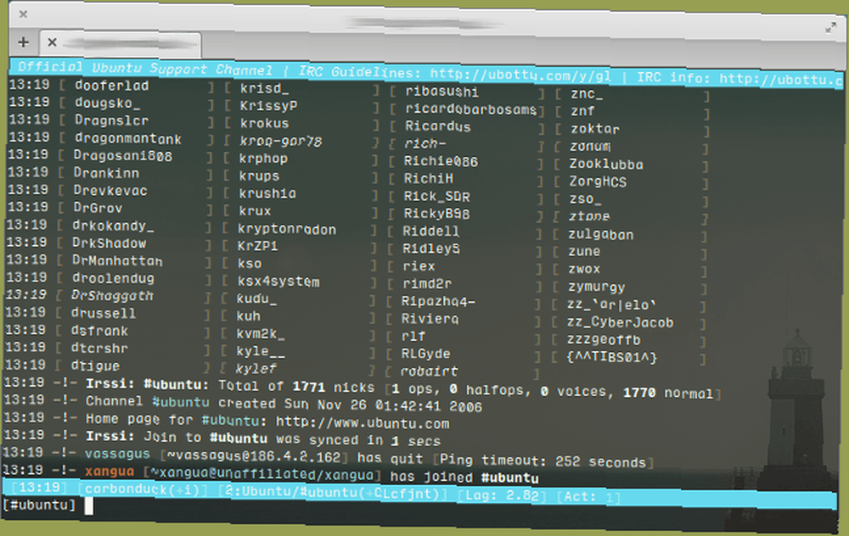Select nick Ricardus
The height and width of the screenshot is (536, 849).
[x=438, y=126]
